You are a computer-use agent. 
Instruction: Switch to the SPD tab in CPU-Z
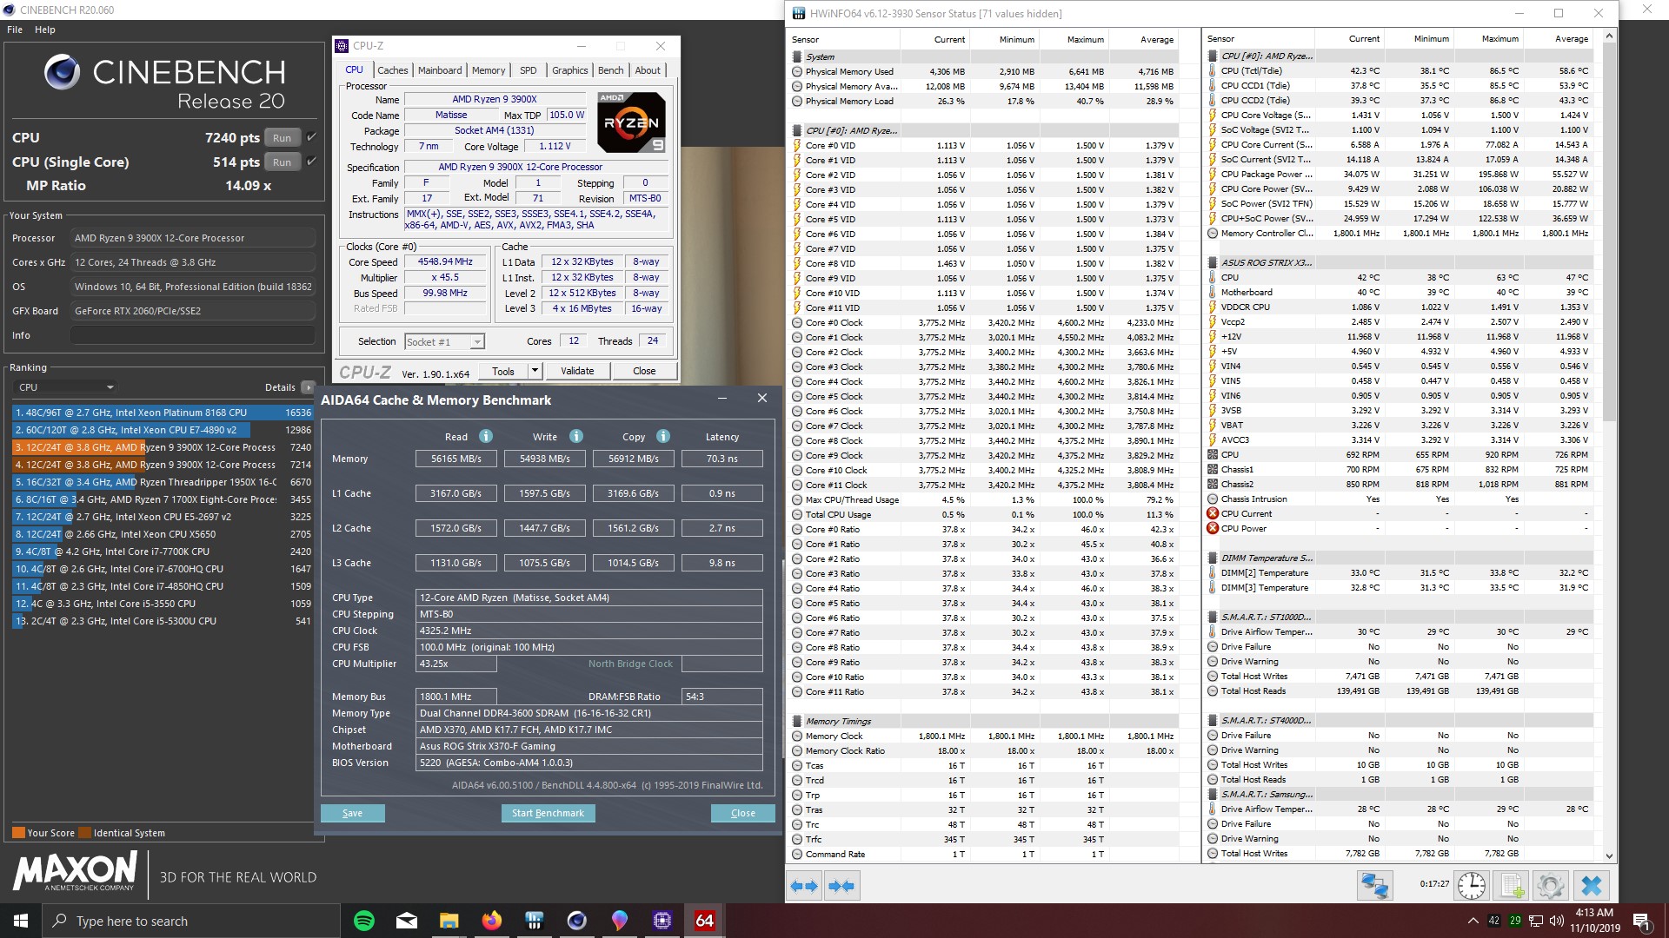point(529,70)
